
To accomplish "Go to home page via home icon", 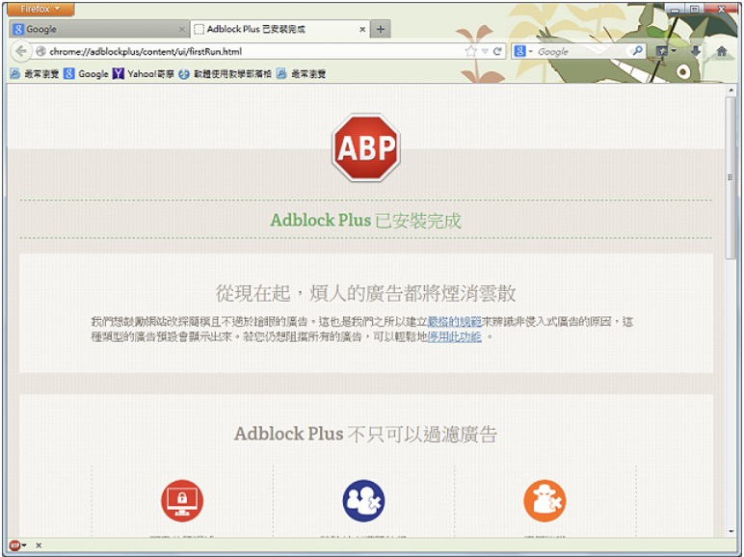I will coord(722,51).
